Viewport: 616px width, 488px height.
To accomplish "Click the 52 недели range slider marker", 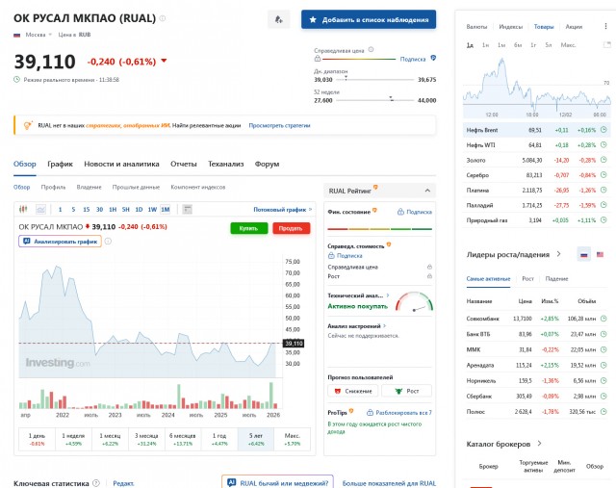I will click(x=392, y=98).
